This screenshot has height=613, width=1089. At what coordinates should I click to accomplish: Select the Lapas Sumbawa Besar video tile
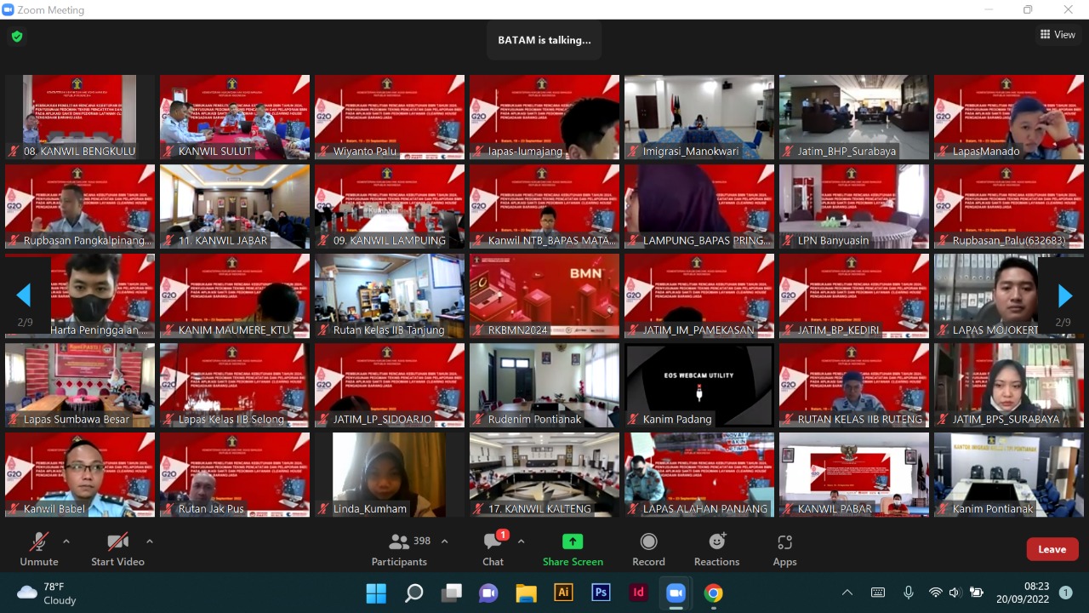(x=80, y=385)
